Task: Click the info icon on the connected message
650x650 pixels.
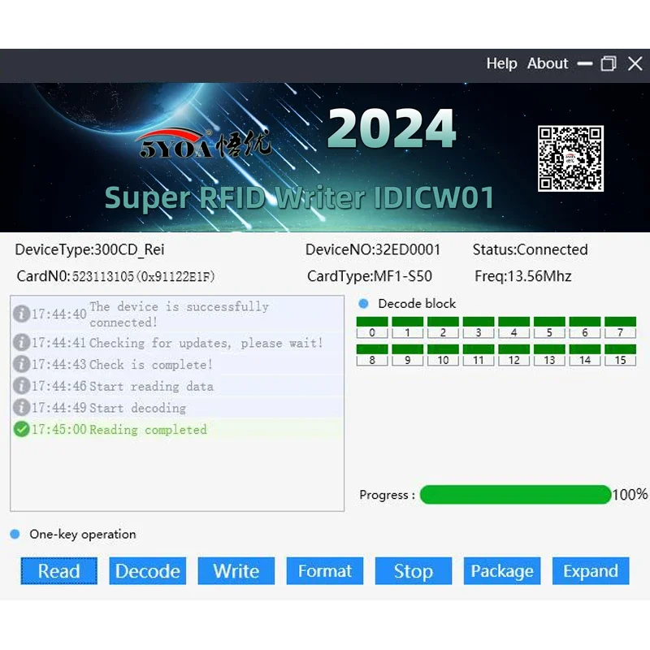Action: tap(22, 314)
